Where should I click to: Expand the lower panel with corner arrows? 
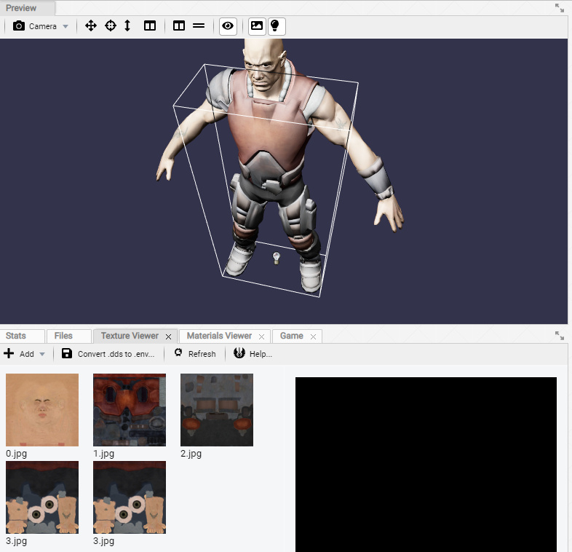[559, 336]
